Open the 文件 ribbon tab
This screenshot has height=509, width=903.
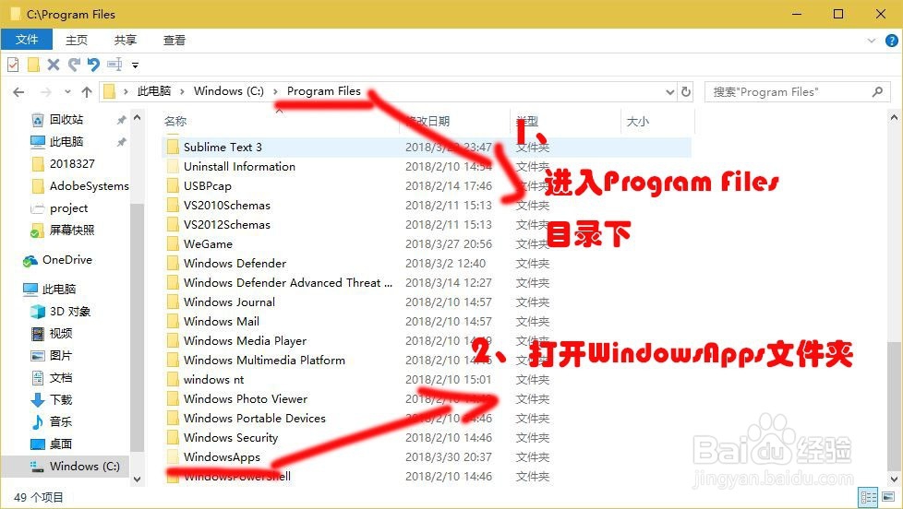27,40
